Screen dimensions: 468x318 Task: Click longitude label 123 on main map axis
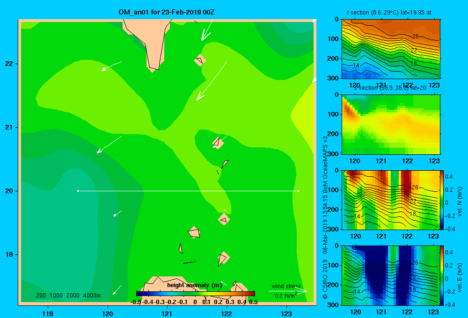286,313
